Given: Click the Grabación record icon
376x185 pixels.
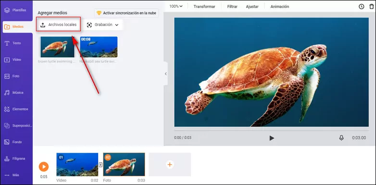Looking at the screenshot, I should pyautogui.click(x=89, y=25).
